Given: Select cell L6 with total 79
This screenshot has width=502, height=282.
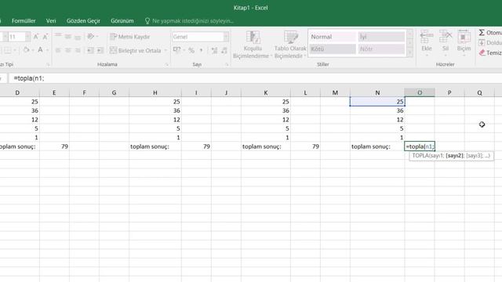Looking at the screenshot, I should click(305, 146).
